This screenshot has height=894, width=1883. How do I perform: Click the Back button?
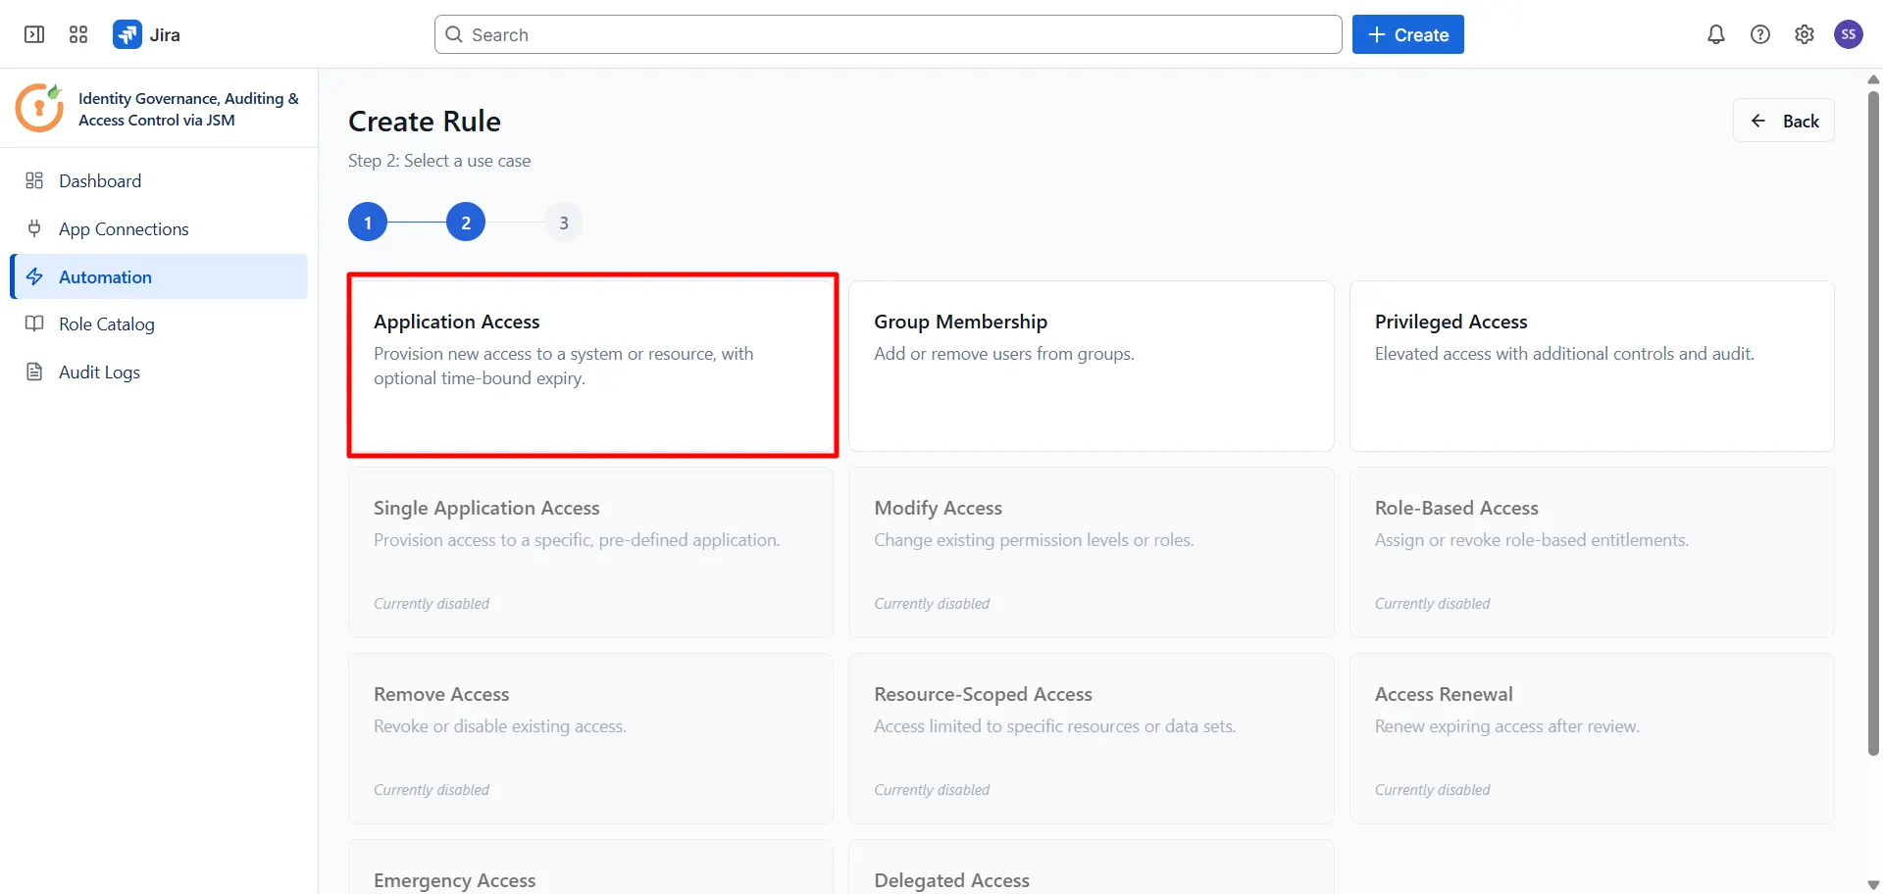[x=1783, y=121]
